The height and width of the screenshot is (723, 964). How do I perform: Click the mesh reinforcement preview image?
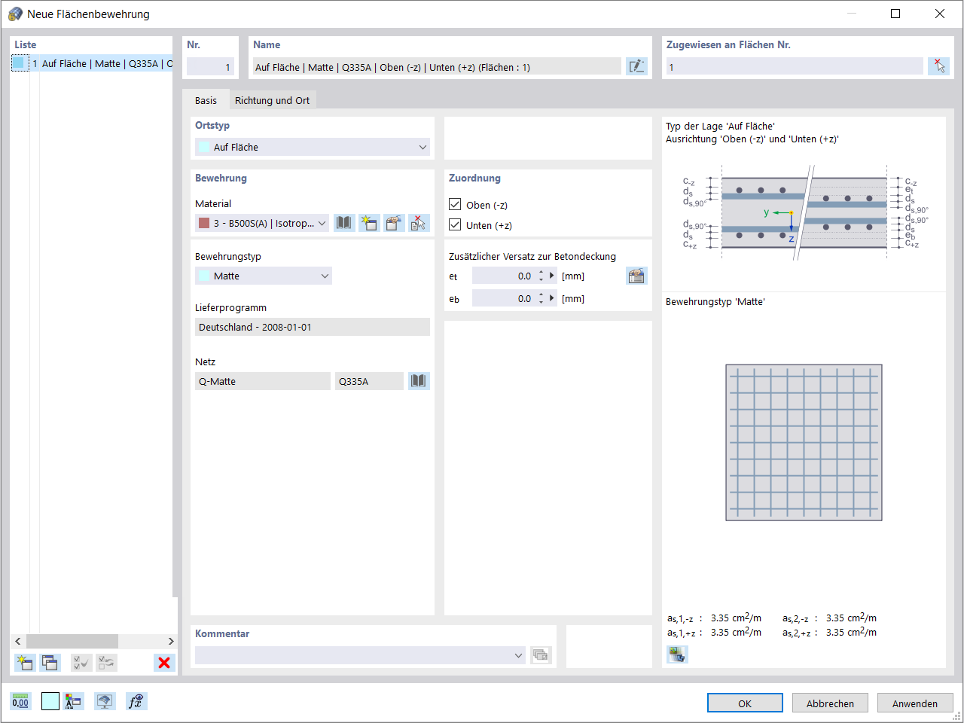pyautogui.click(x=804, y=442)
